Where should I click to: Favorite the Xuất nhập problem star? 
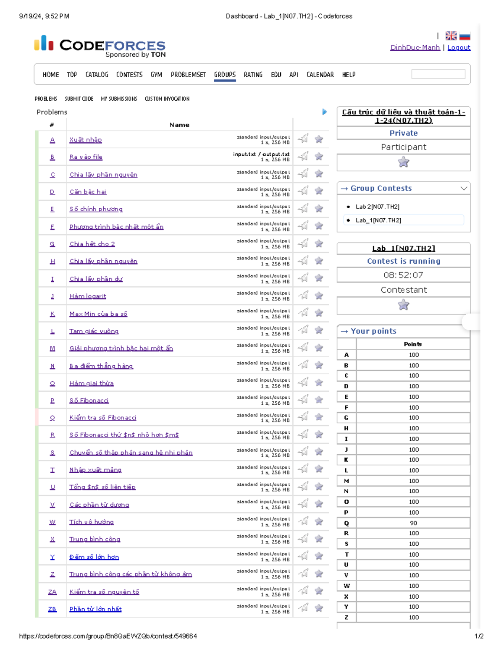coord(319,139)
